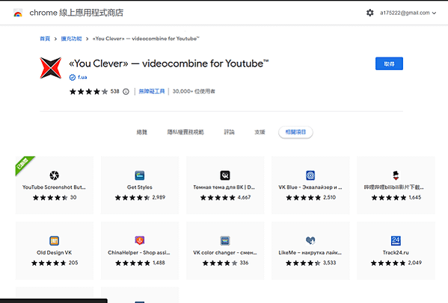Click the Chrome Web Store rainbow logo
448x303 pixels.
tap(18, 13)
